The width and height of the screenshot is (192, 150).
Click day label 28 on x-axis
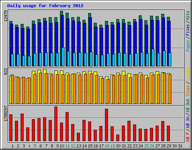click(x=163, y=146)
